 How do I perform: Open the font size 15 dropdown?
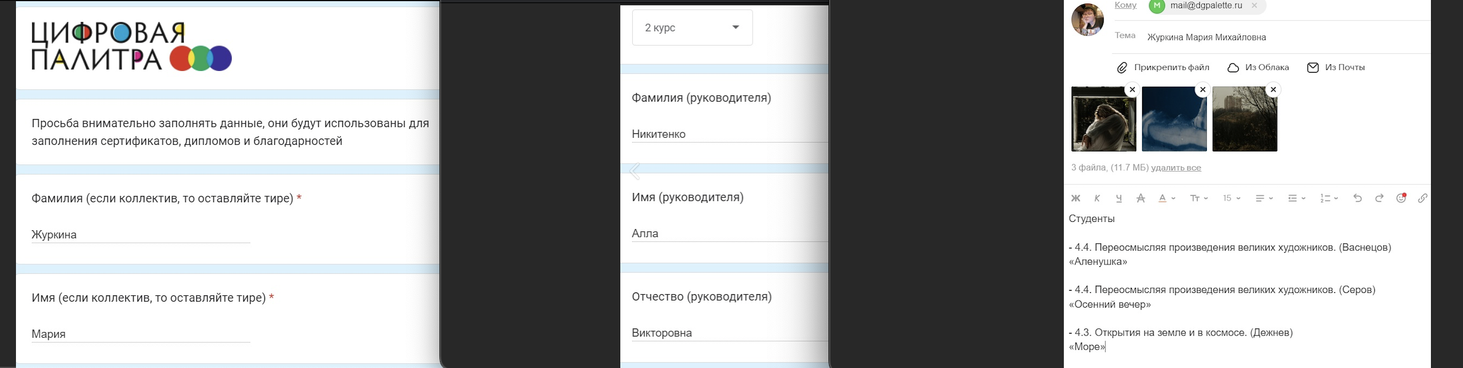(x=1232, y=198)
